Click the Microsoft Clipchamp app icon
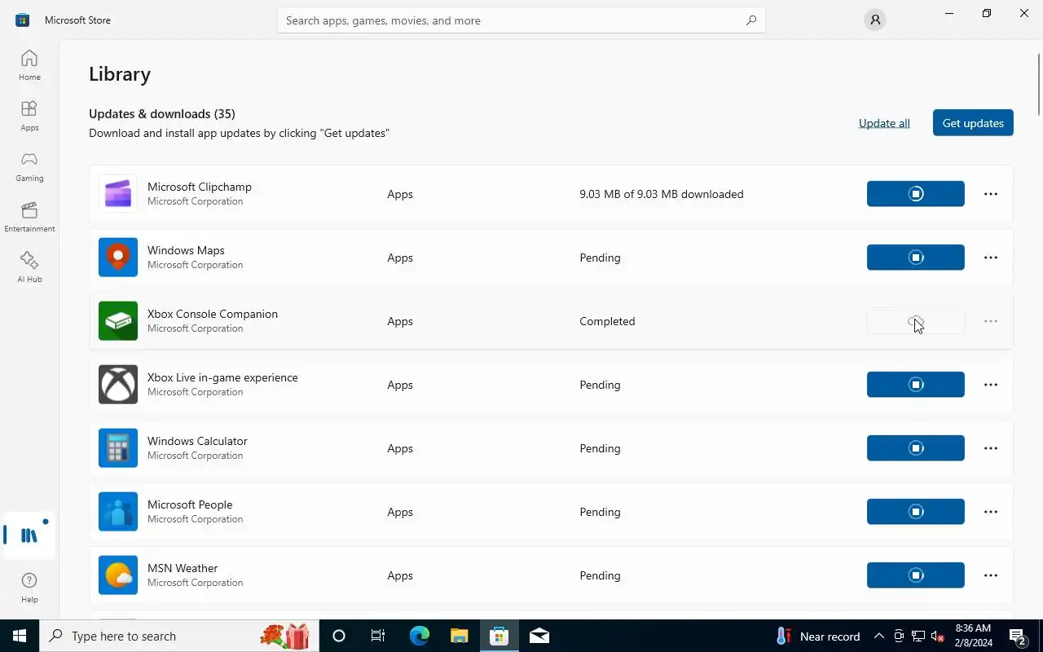The height and width of the screenshot is (652, 1043). click(118, 194)
